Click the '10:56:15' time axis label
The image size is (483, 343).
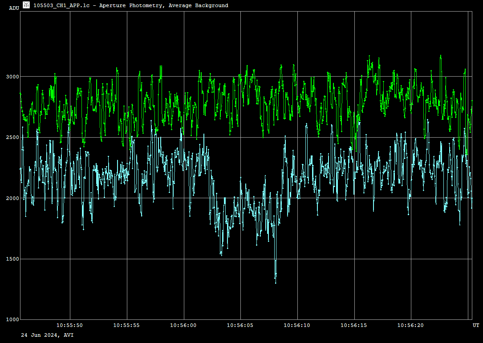point(354,325)
